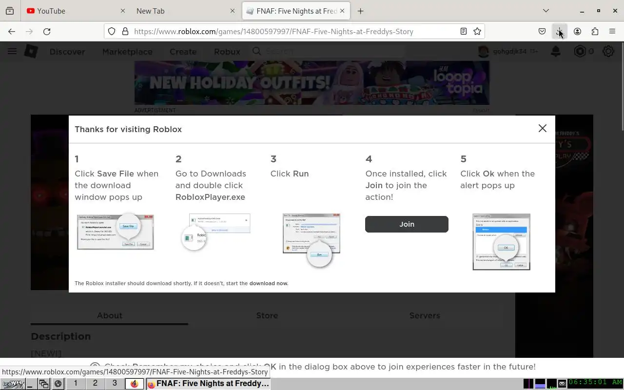Open the Robux balance icon
This screenshot has width=624, height=390.
pyautogui.click(x=580, y=51)
